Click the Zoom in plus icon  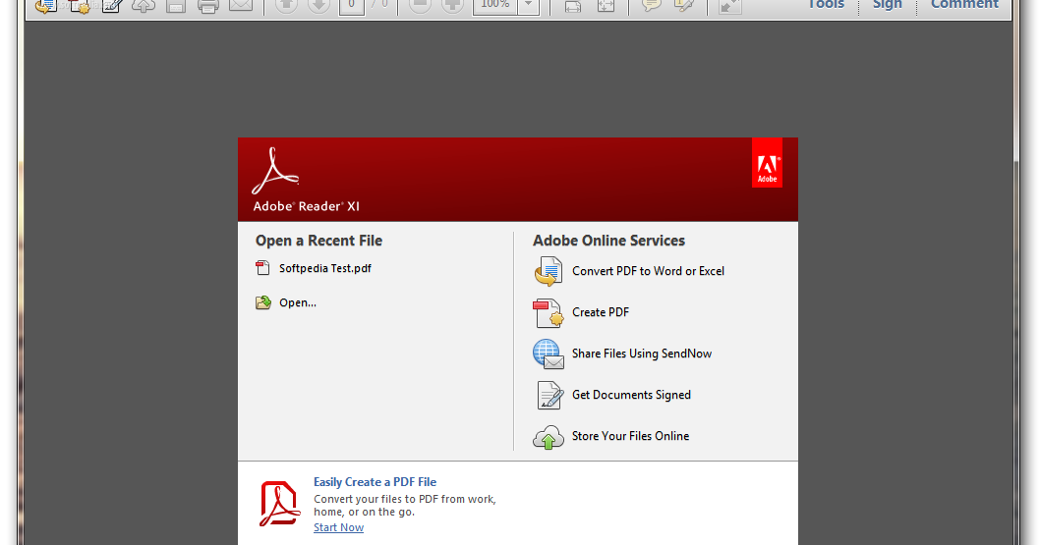[452, 6]
